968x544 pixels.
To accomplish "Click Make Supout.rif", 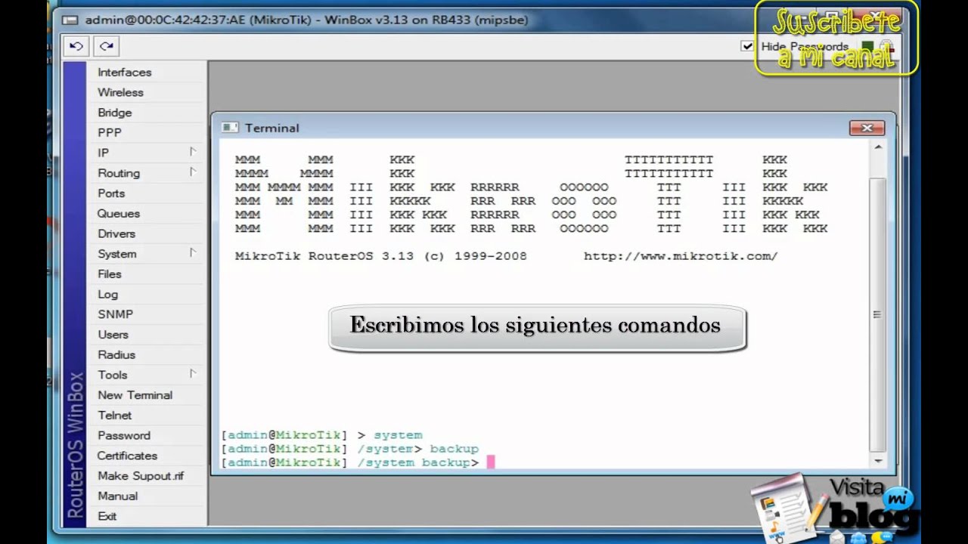I will [x=141, y=476].
